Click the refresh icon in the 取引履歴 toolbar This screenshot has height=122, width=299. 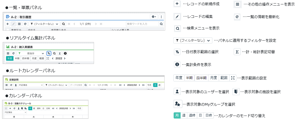tap(25, 24)
